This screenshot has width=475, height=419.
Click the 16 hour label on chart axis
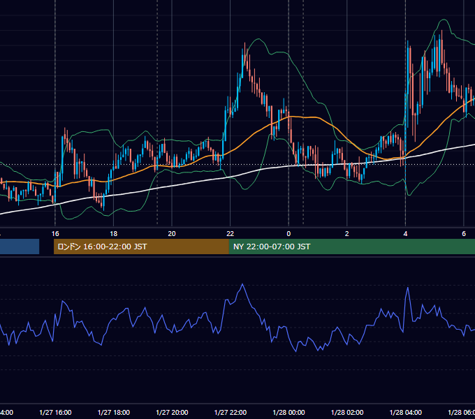coord(55,234)
